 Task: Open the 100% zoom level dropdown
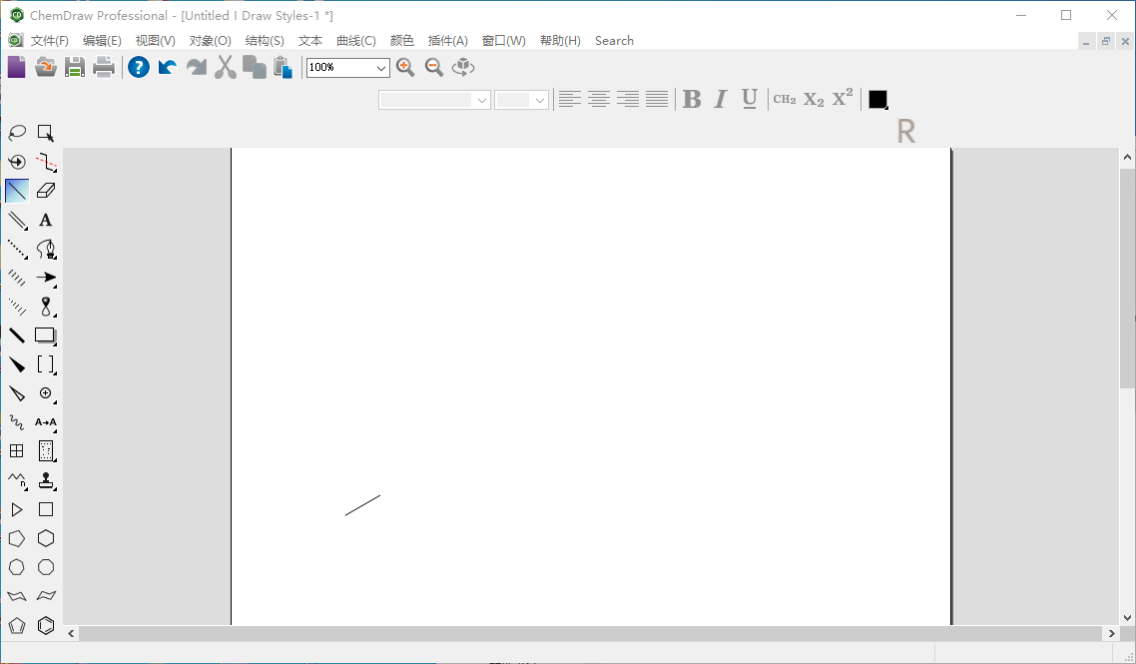point(347,68)
